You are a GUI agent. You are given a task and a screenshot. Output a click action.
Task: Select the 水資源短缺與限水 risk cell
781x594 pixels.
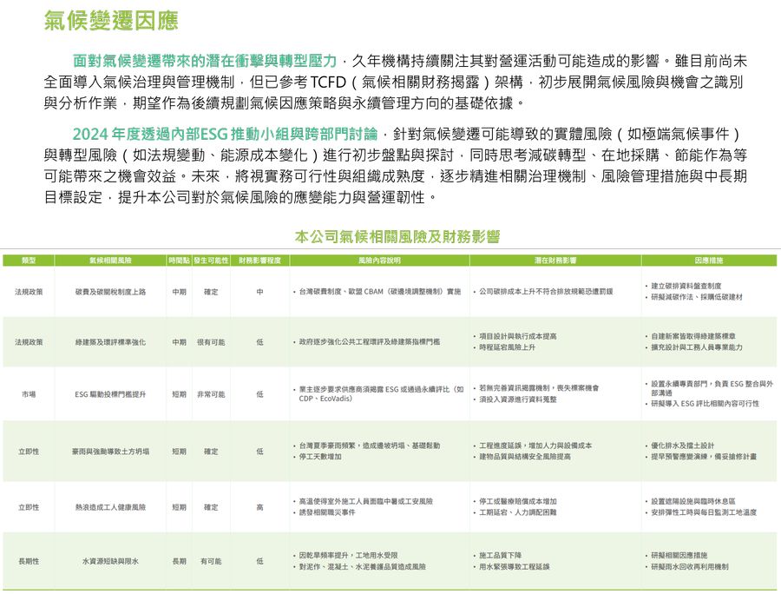(110, 562)
